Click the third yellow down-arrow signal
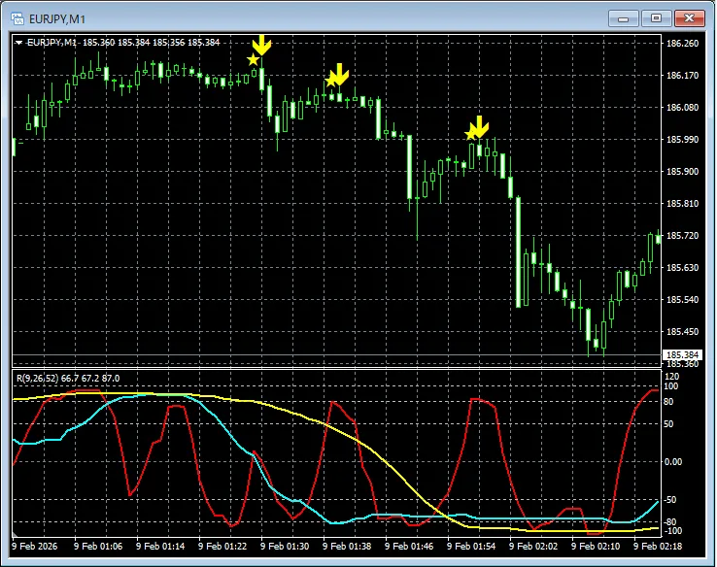717x567 pixels. (x=480, y=126)
